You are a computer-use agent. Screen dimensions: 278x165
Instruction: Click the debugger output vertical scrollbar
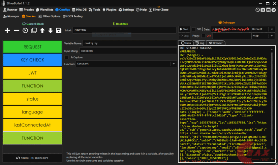click(272, 99)
